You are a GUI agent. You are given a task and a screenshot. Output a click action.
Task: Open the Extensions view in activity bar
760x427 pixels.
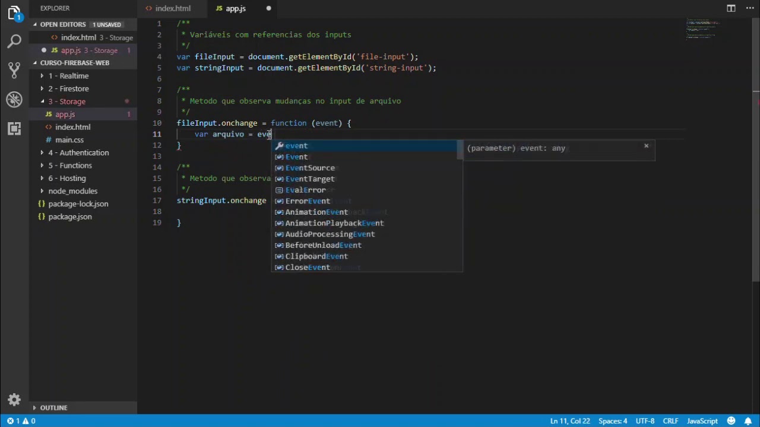click(x=14, y=128)
